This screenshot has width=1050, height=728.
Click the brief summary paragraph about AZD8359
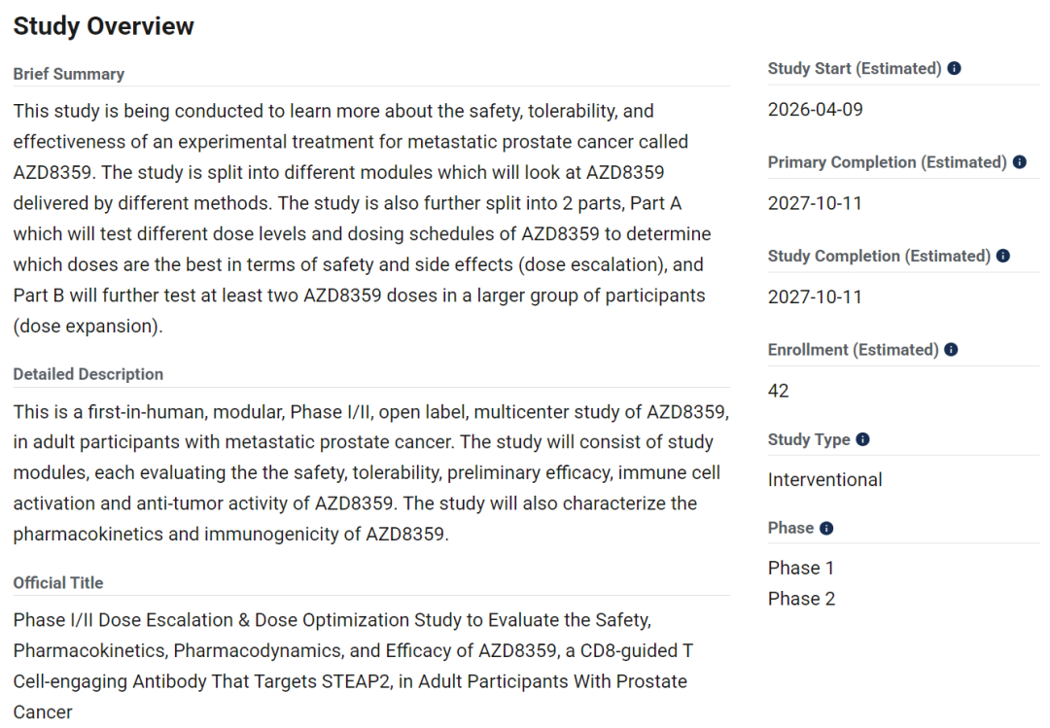(360, 219)
